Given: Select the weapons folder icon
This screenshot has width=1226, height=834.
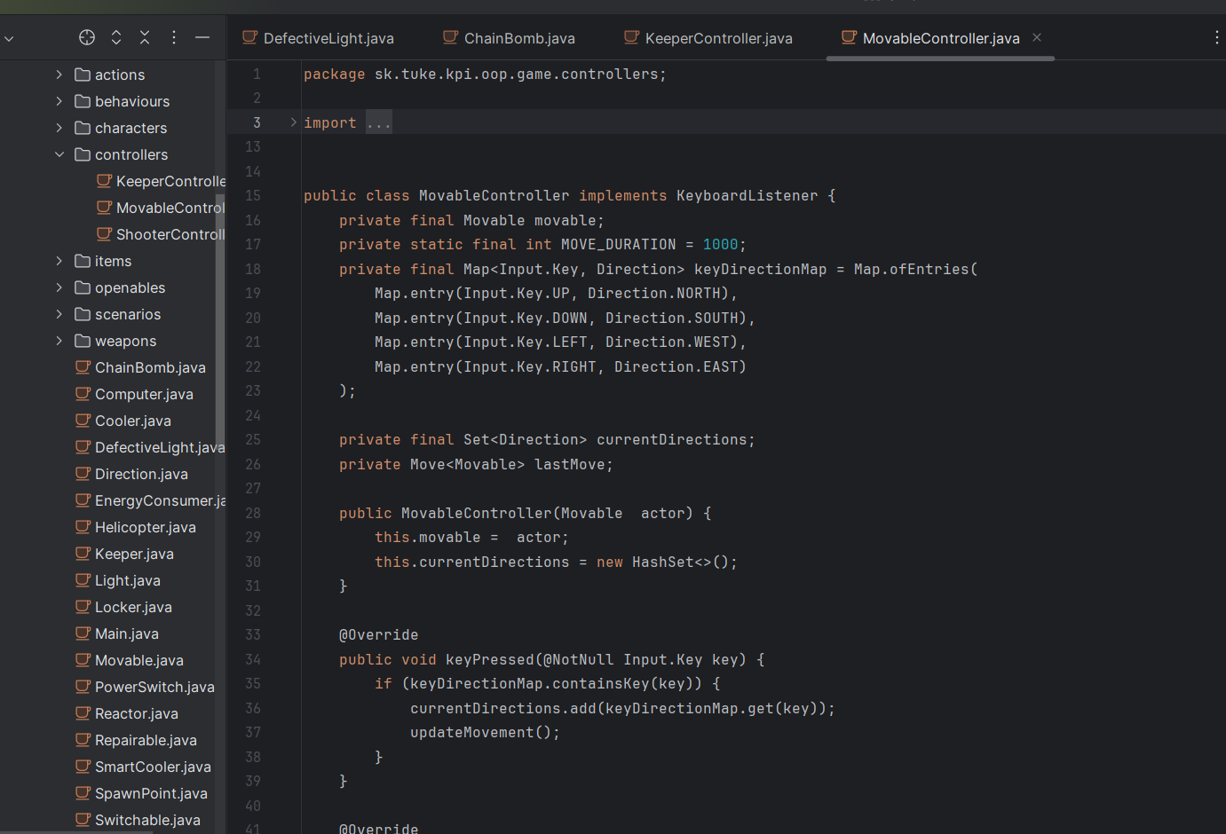Looking at the screenshot, I should click(x=83, y=341).
